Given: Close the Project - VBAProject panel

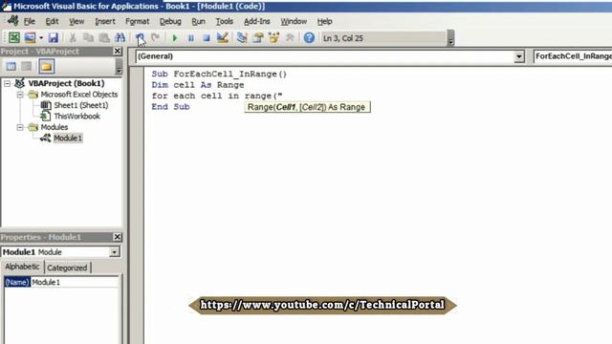Looking at the screenshot, I should coord(118,51).
